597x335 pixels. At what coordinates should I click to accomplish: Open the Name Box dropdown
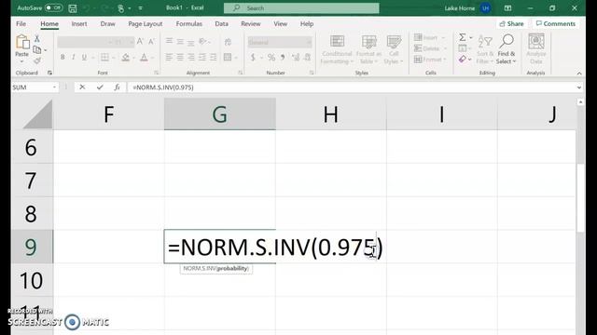54,87
